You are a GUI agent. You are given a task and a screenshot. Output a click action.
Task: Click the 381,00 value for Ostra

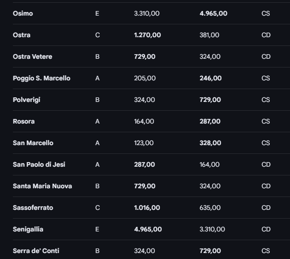[210, 35]
